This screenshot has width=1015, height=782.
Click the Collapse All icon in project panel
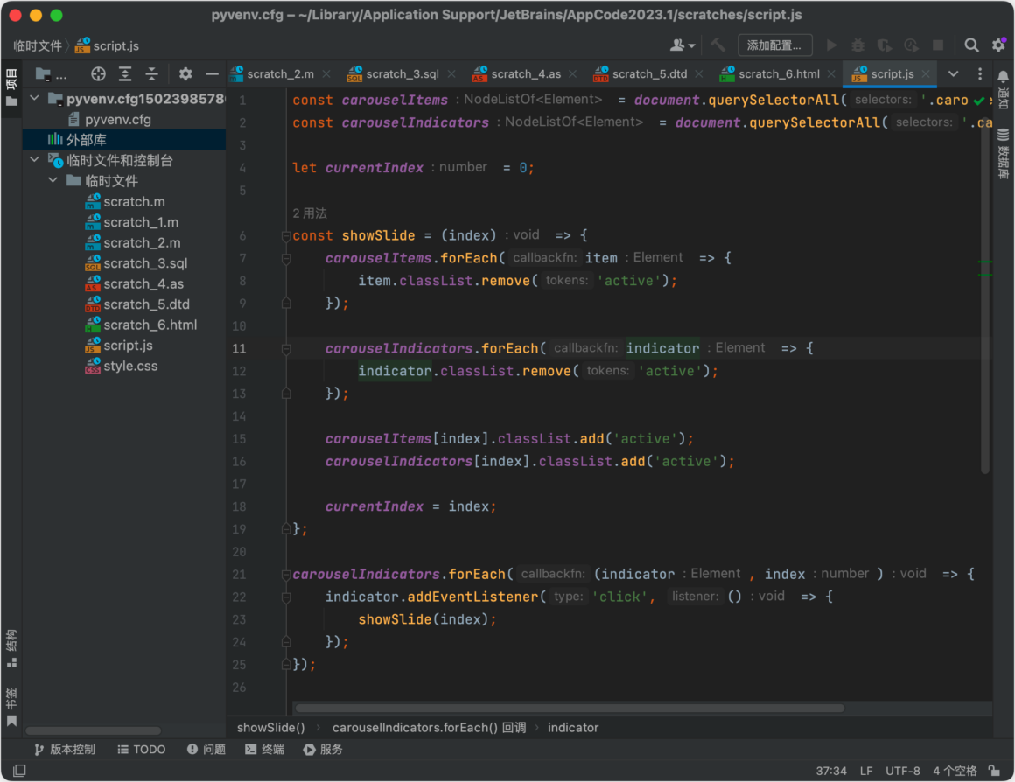(151, 74)
